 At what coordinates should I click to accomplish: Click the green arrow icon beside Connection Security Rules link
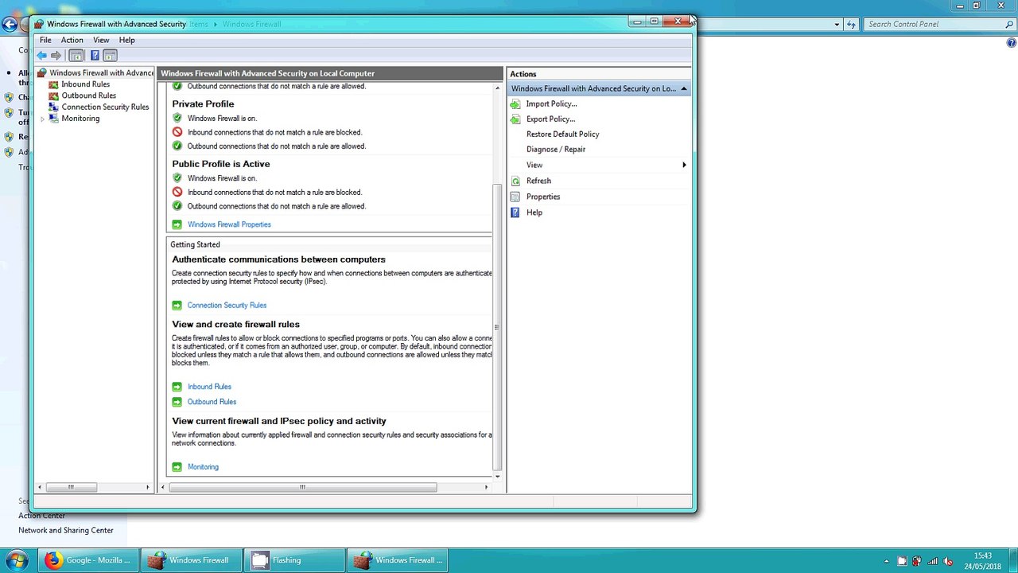(177, 306)
